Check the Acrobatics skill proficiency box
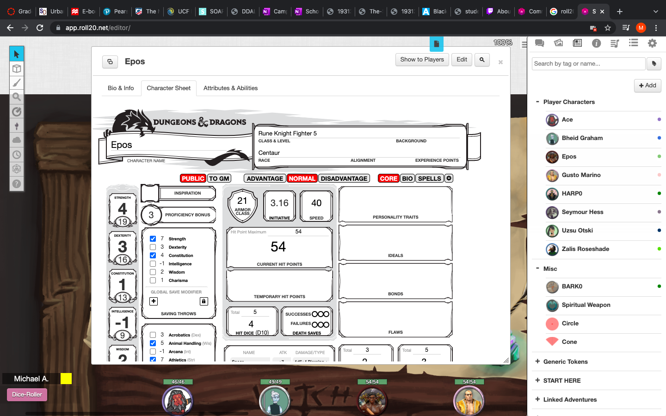The height and width of the screenshot is (416, 666). click(153, 335)
